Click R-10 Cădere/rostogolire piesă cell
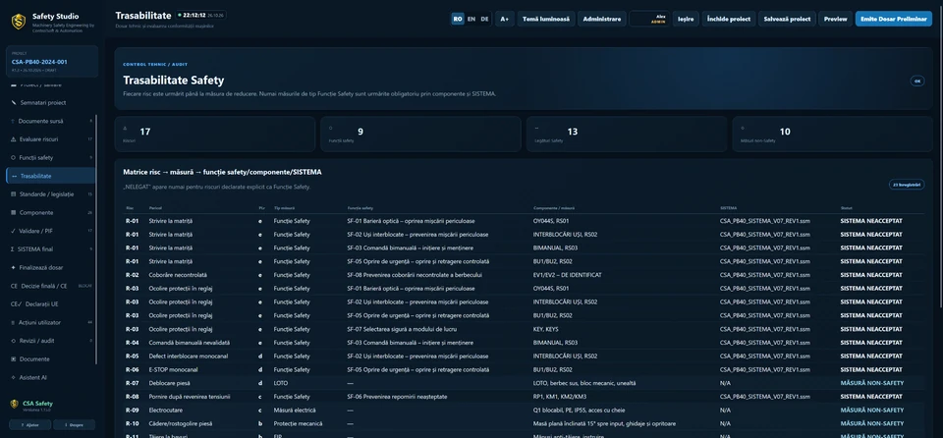 [x=181, y=423]
